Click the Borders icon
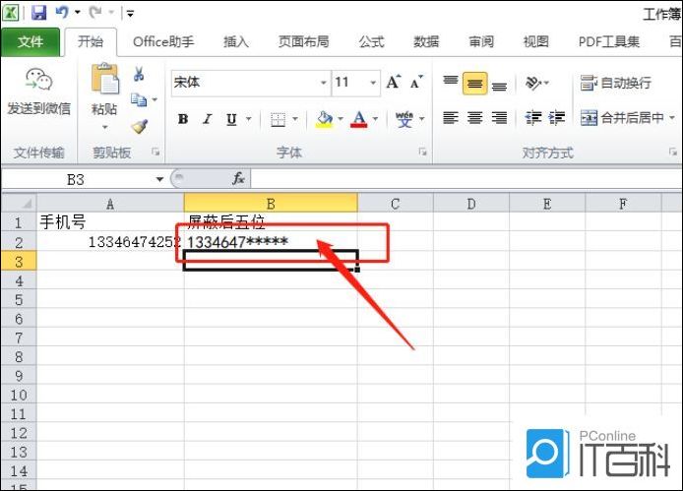The image size is (683, 491). (278, 119)
